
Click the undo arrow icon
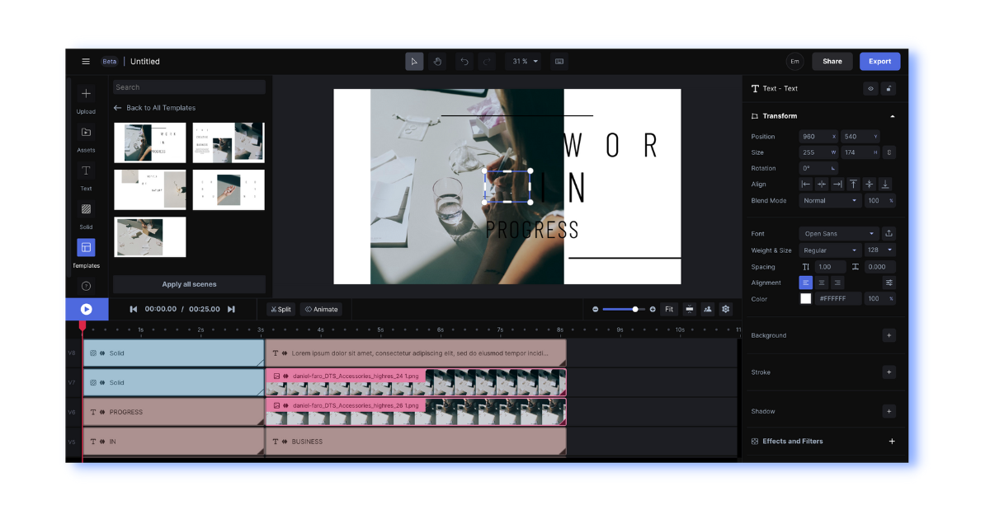(464, 62)
